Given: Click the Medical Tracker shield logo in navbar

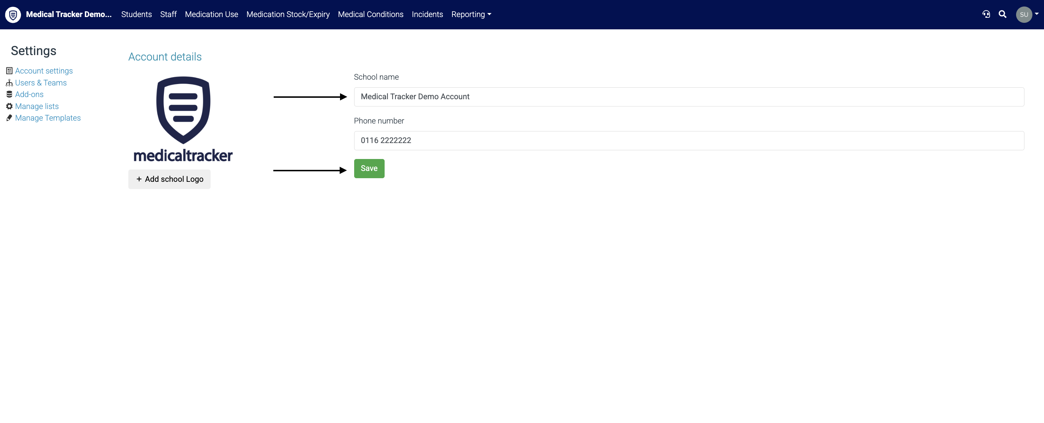Looking at the screenshot, I should click(13, 14).
